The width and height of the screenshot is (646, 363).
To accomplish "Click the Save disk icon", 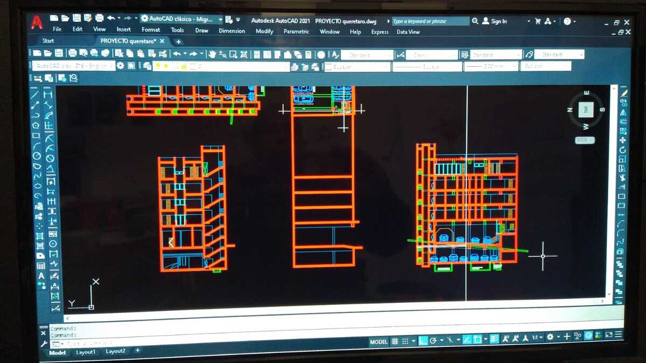I will pos(58,53).
